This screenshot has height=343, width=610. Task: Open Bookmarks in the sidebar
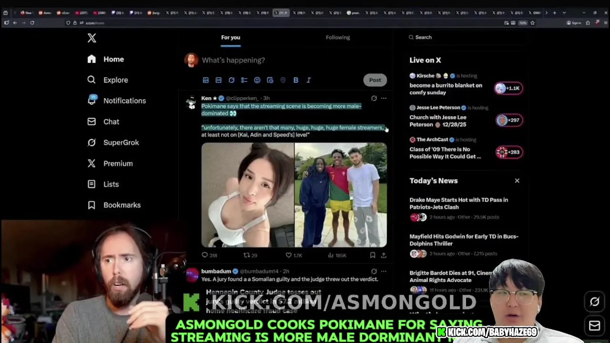pyautogui.click(x=114, y=205)
